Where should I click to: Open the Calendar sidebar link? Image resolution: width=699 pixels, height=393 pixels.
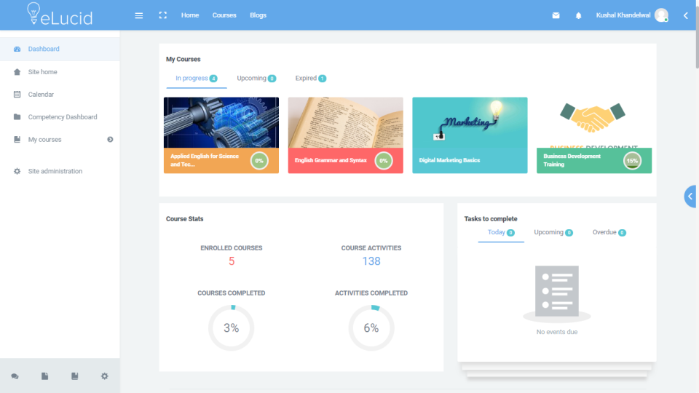[41, 95]
